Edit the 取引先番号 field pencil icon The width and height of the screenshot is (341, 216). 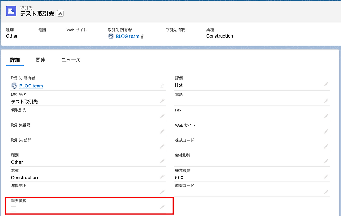[x=162, y=131]
